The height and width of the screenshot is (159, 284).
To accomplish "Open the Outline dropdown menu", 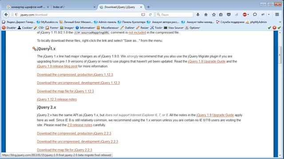I will click(x=127, y=28).
